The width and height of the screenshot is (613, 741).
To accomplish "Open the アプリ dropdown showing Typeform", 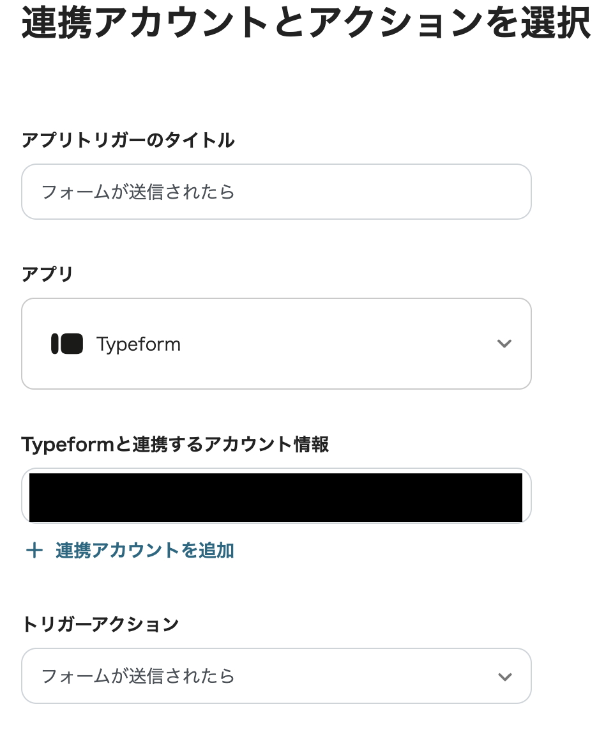I will tap(276, 344).
